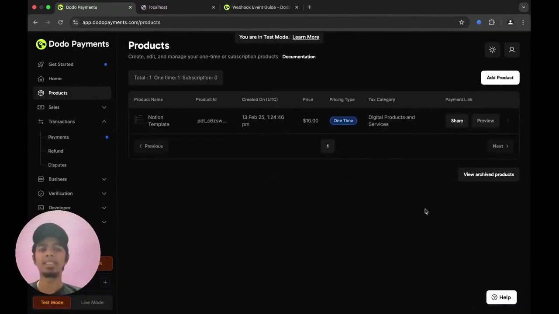Switch to Live Mode
Screen dimensions: 559x314
[92, 302]
